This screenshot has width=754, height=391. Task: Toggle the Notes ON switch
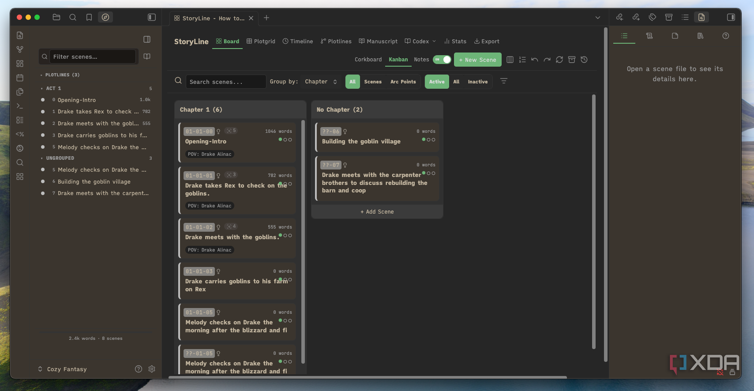(x=442, y=60)
